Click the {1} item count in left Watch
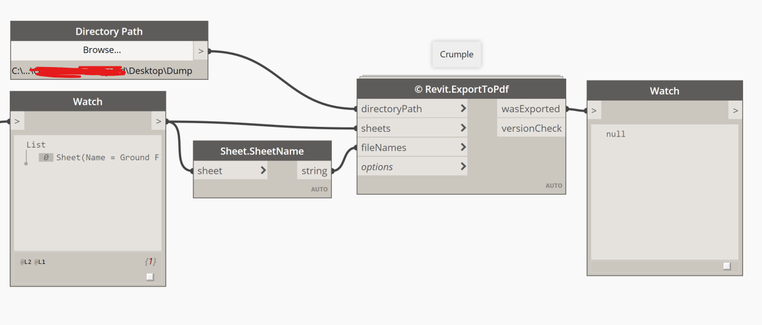 tap(151, 262)
